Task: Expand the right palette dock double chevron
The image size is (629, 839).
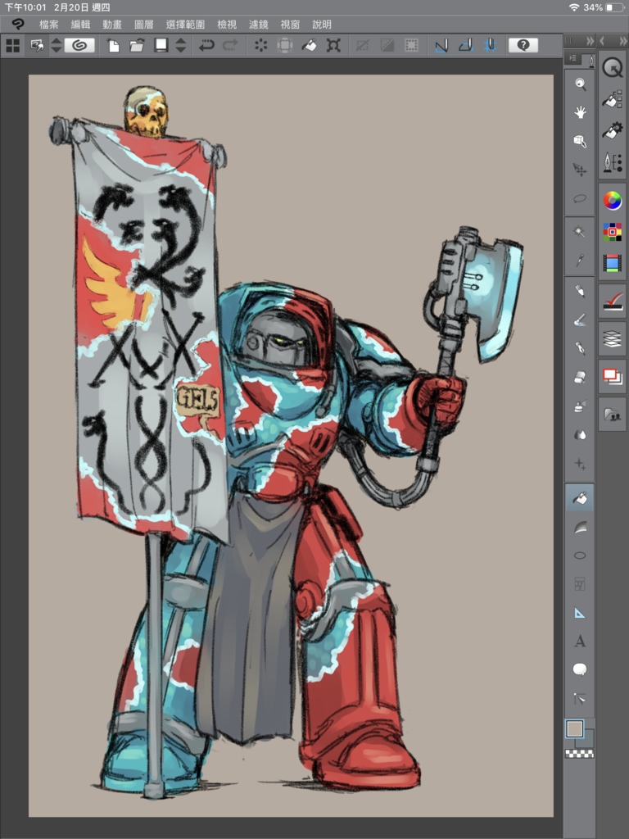Action: [x=622, y=41]
